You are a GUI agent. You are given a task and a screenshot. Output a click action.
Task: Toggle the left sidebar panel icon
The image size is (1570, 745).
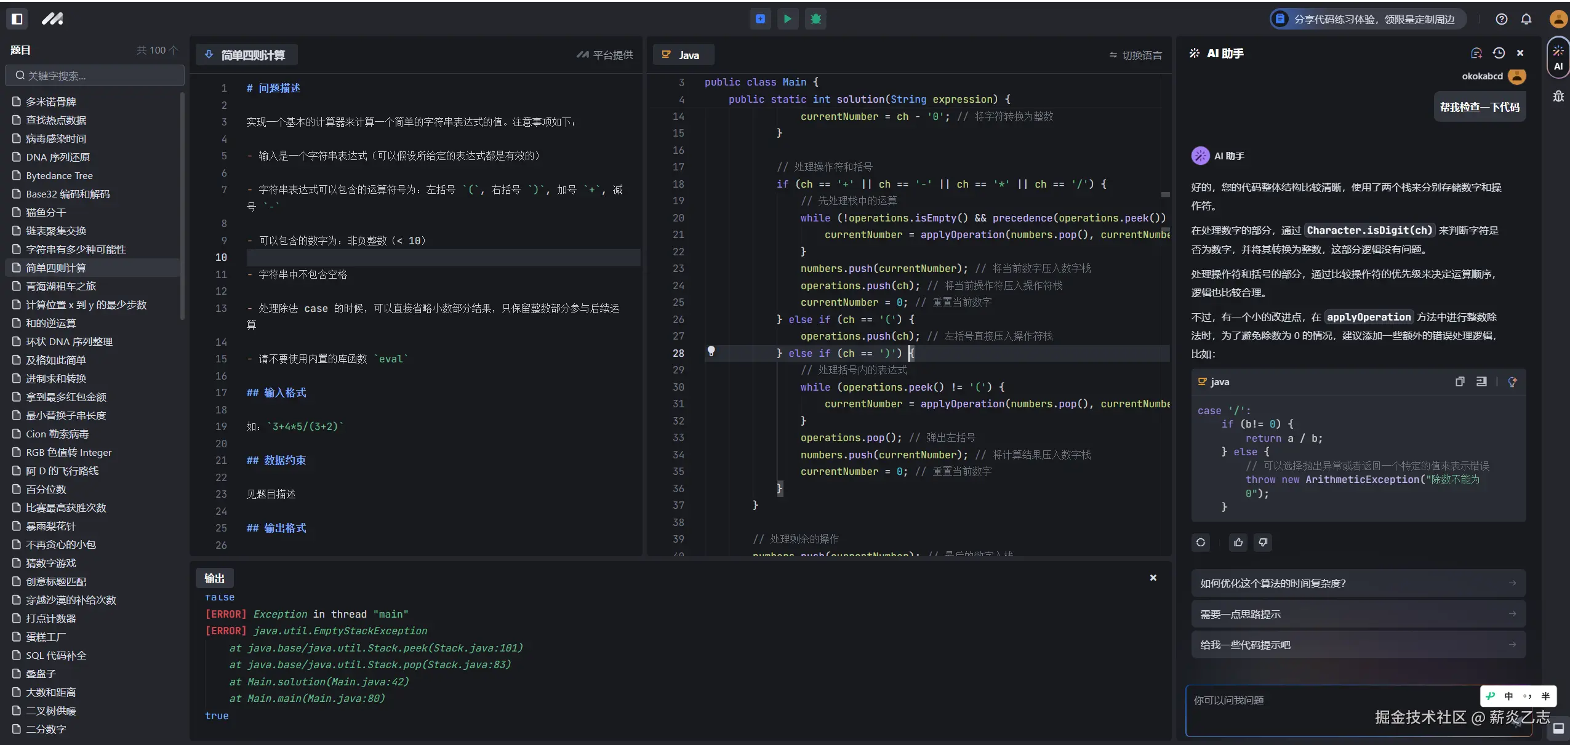tap(17, 19)
